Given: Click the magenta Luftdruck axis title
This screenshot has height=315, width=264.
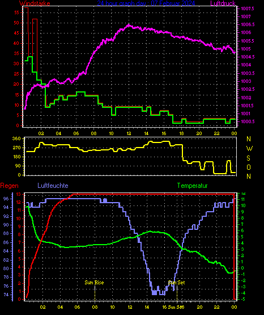Looking at the screenshot, I should pyautogui.click(x=223, y=3).
